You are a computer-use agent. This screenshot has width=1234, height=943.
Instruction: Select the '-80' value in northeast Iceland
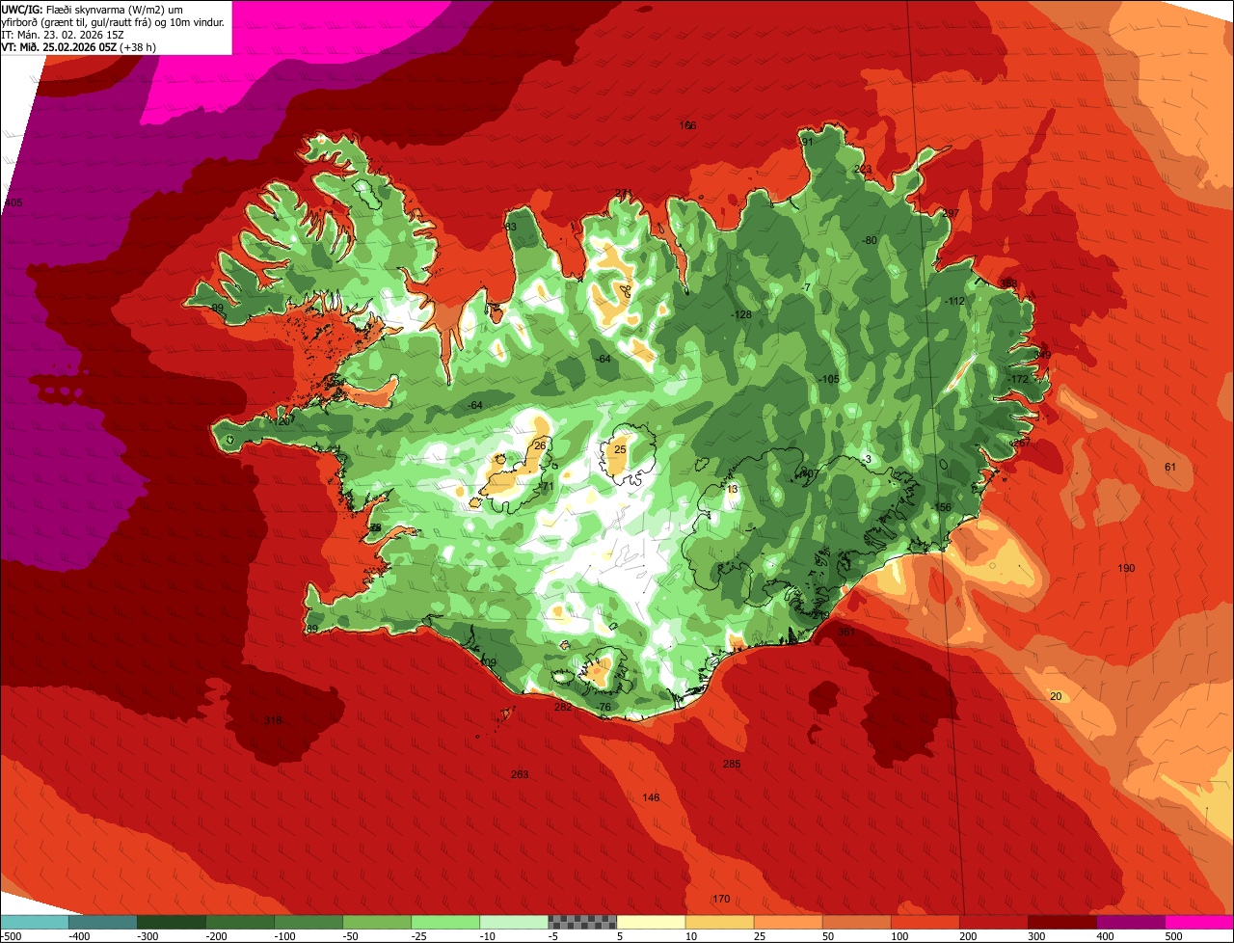point(870,240)
